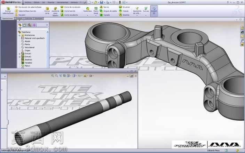This screenshot has width=245, height=153.
Task: Open Apply scene dropdown in lower window
Action: click(x=91, y=76)
